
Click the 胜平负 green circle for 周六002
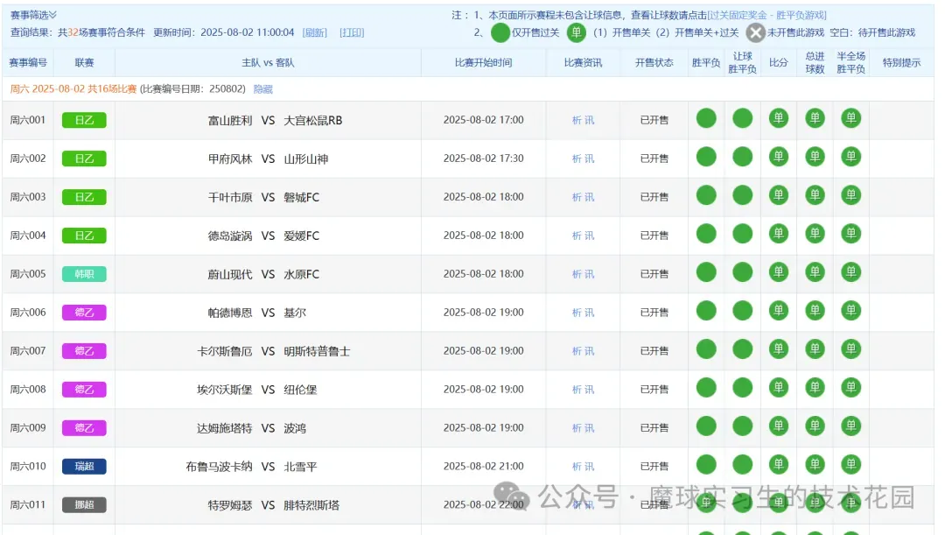click(x=706, y=157)
